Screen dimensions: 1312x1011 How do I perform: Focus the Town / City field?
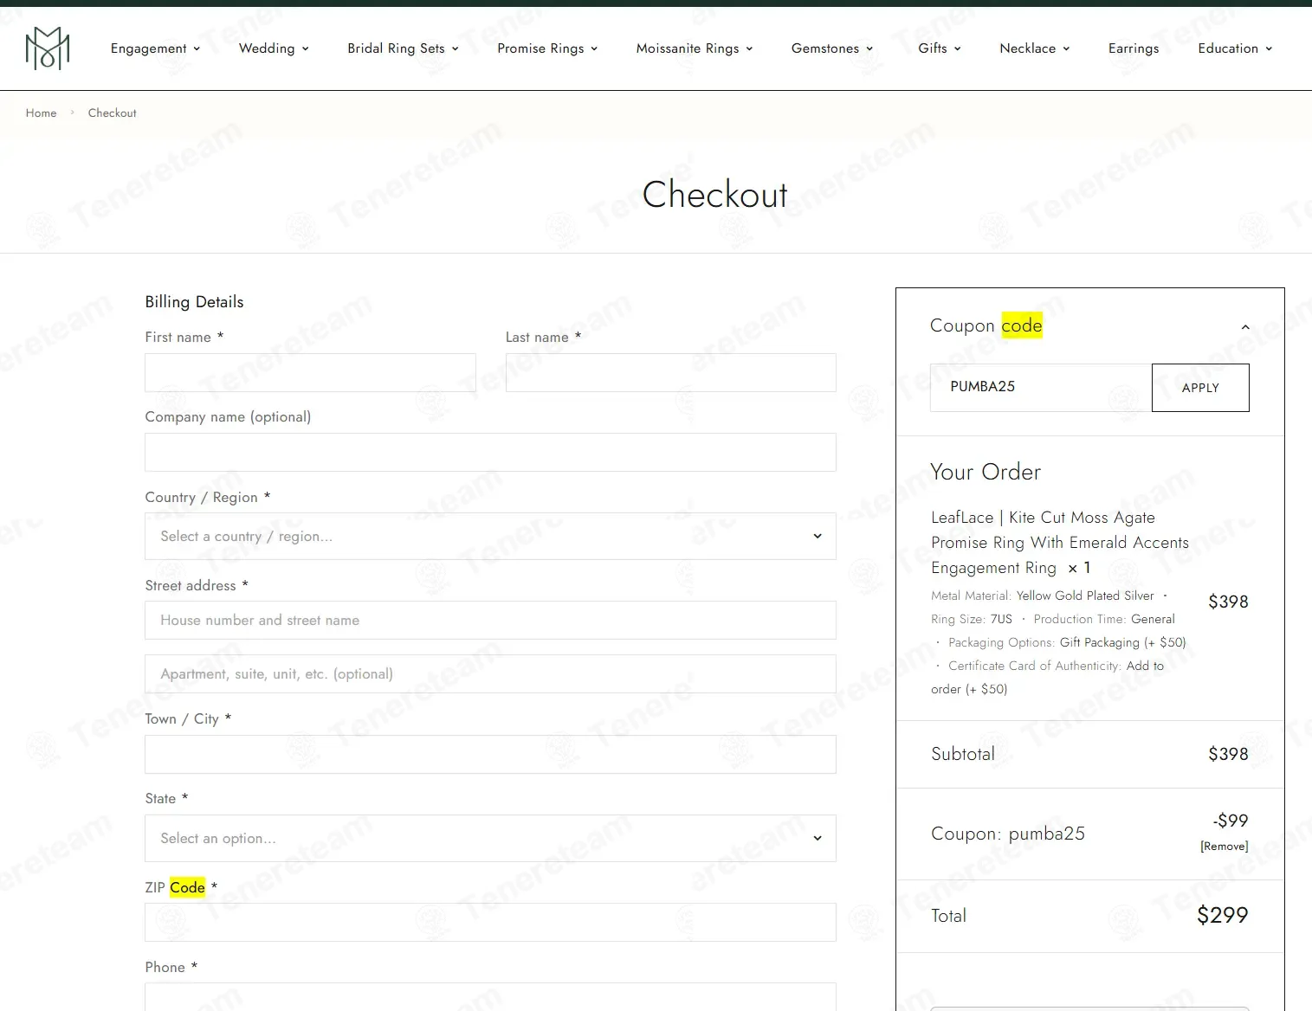pos(490,754)
